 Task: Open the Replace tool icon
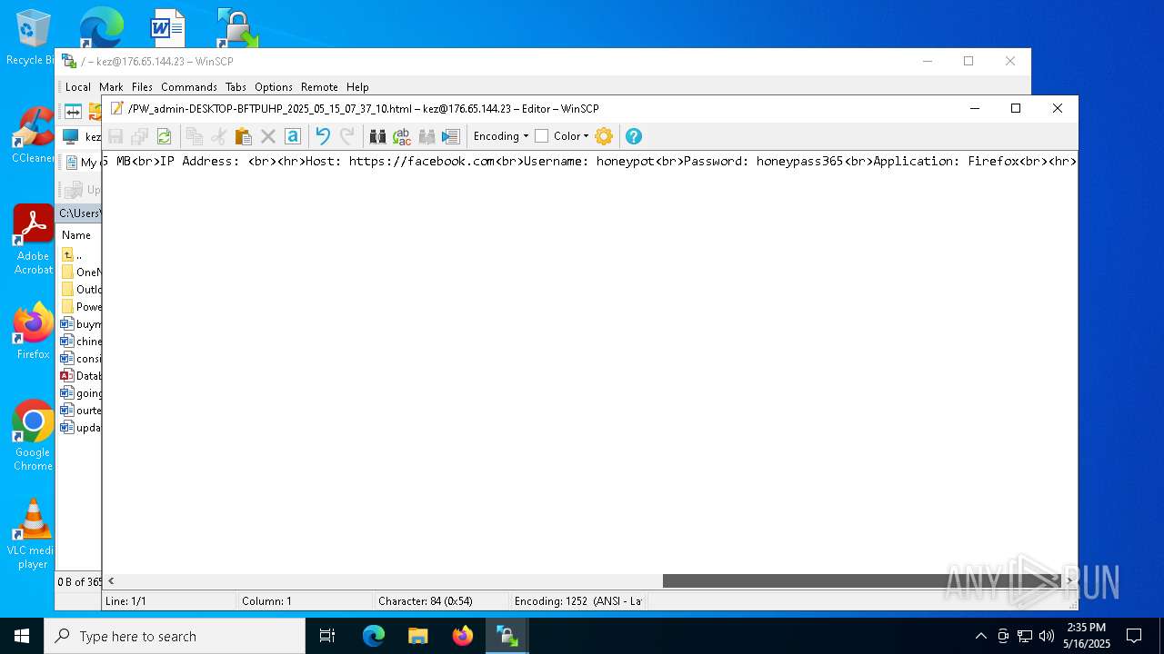(402, 136)
